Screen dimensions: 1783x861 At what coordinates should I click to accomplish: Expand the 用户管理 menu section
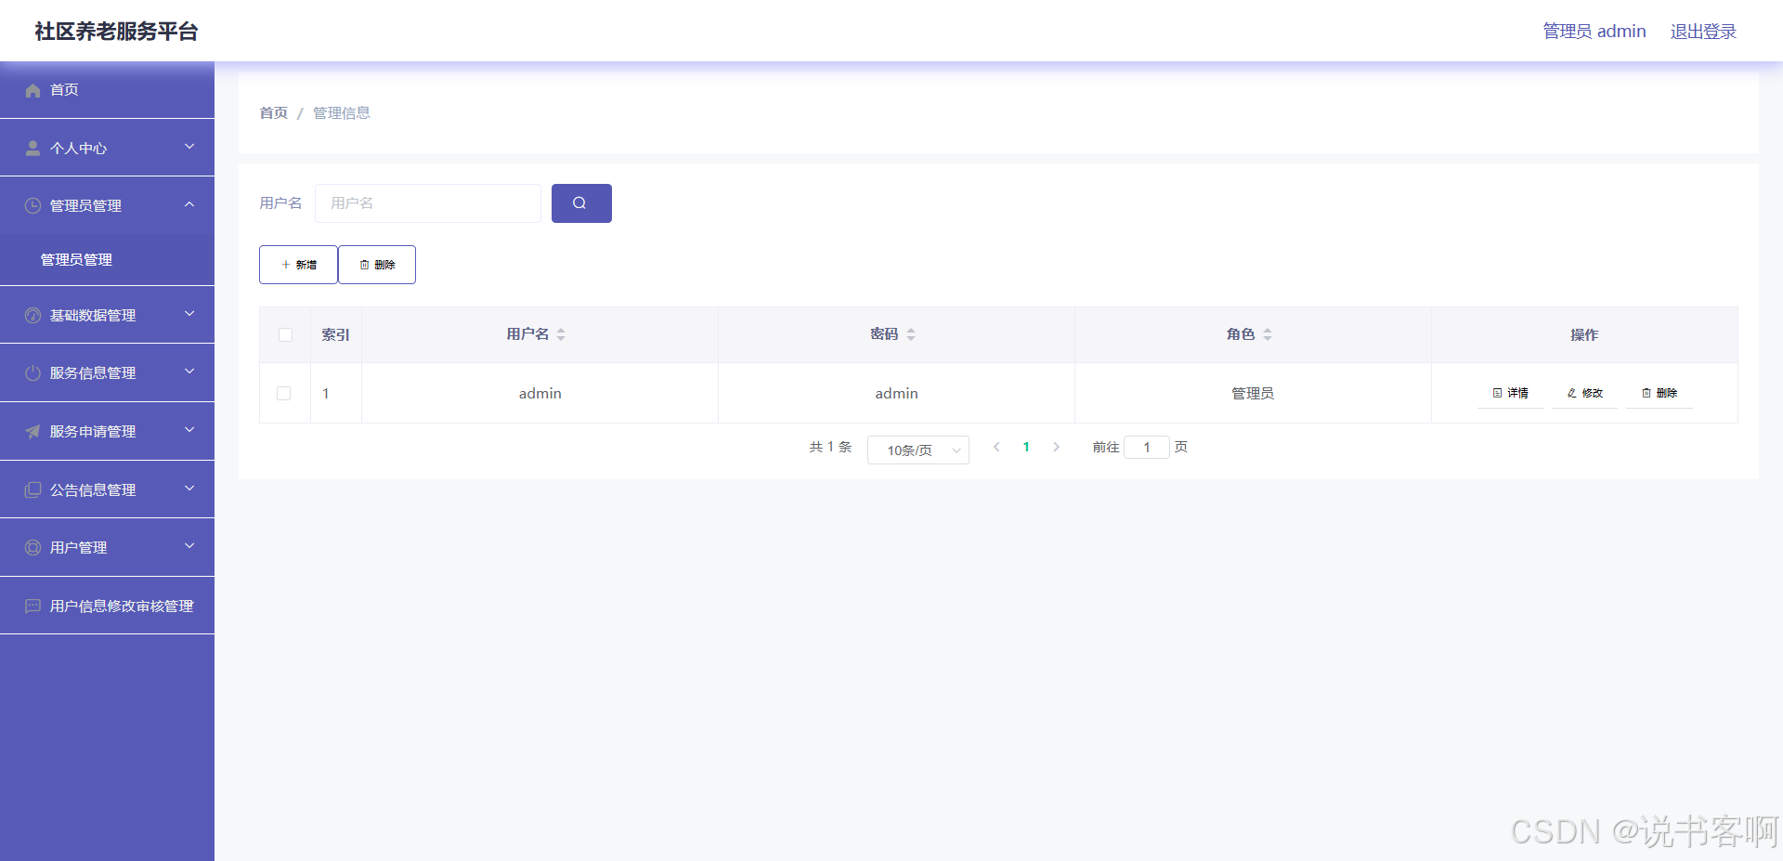pos(107,546)
